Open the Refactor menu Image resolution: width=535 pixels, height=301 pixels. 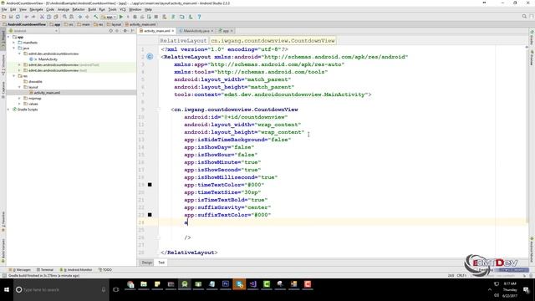pyautogui.click(x=79, y=9)
